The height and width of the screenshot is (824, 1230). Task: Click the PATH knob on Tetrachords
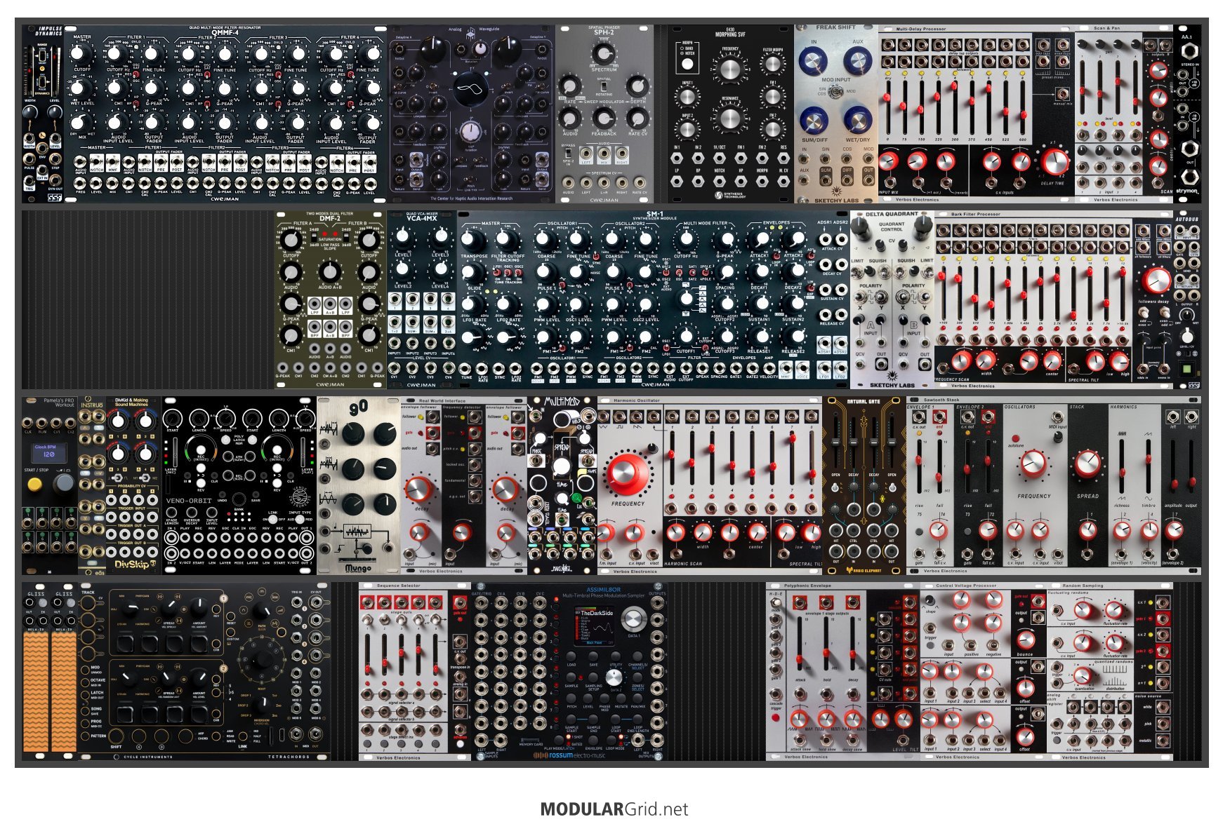(x=262, y=612)
